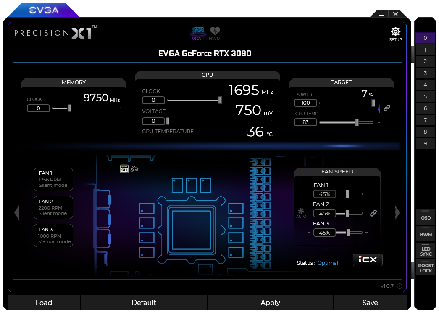Screen dimensions: 439x313
Task: Click the SLI badge icon
Action: 124,168
